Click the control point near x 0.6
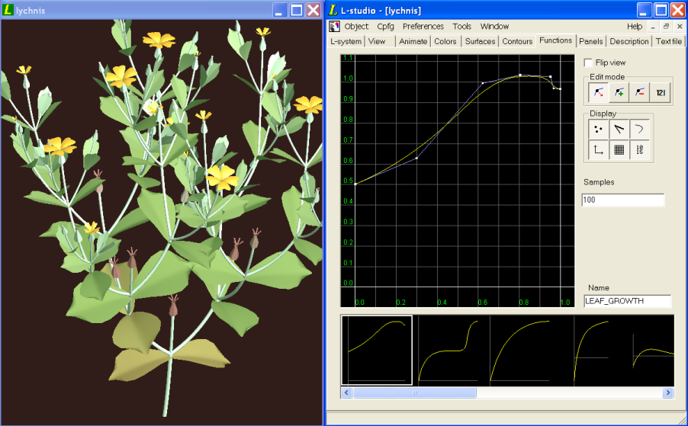 483,83
